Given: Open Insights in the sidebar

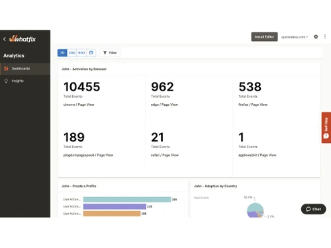Looking at the screenshot, I should coord(25,81).
